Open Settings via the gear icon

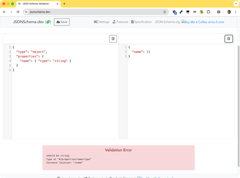click(101, 22)
